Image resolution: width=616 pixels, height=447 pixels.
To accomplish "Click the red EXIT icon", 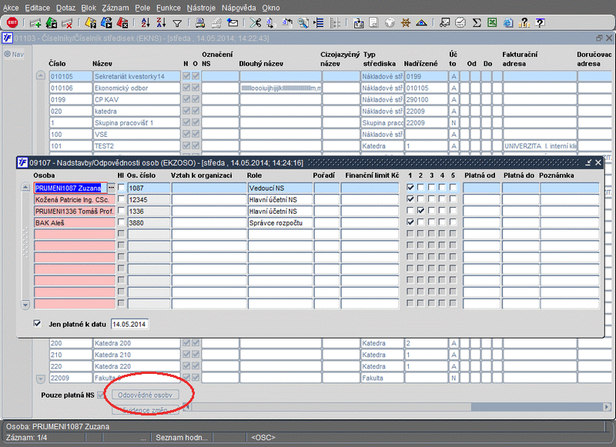I will [x=12, y=23].
